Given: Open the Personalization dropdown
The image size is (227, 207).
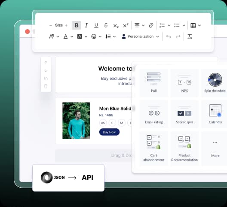Looking at the screenshot, I should [x=140, y=37].
